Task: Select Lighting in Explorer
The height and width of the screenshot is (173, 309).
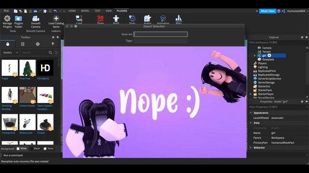Action: 263,67
